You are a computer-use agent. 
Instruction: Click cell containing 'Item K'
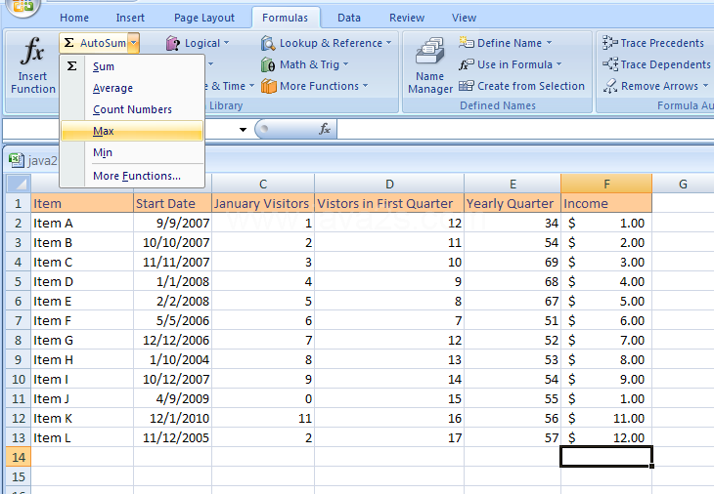pyautogui.click(x=82, y=418)
